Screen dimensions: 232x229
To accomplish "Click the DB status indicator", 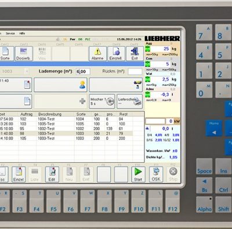I will pos(80,40).
